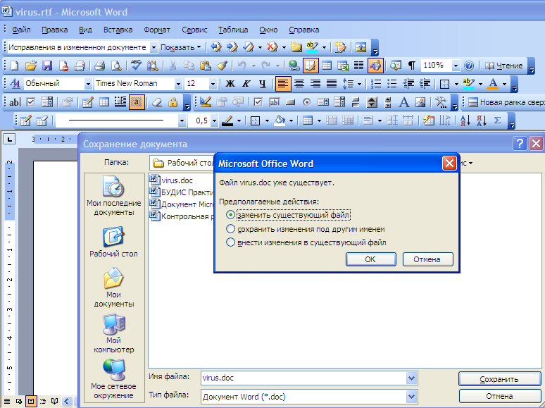Click the Protect Form padlock icon
Viewport: 545px width, 408px height.
pos(173,102)
